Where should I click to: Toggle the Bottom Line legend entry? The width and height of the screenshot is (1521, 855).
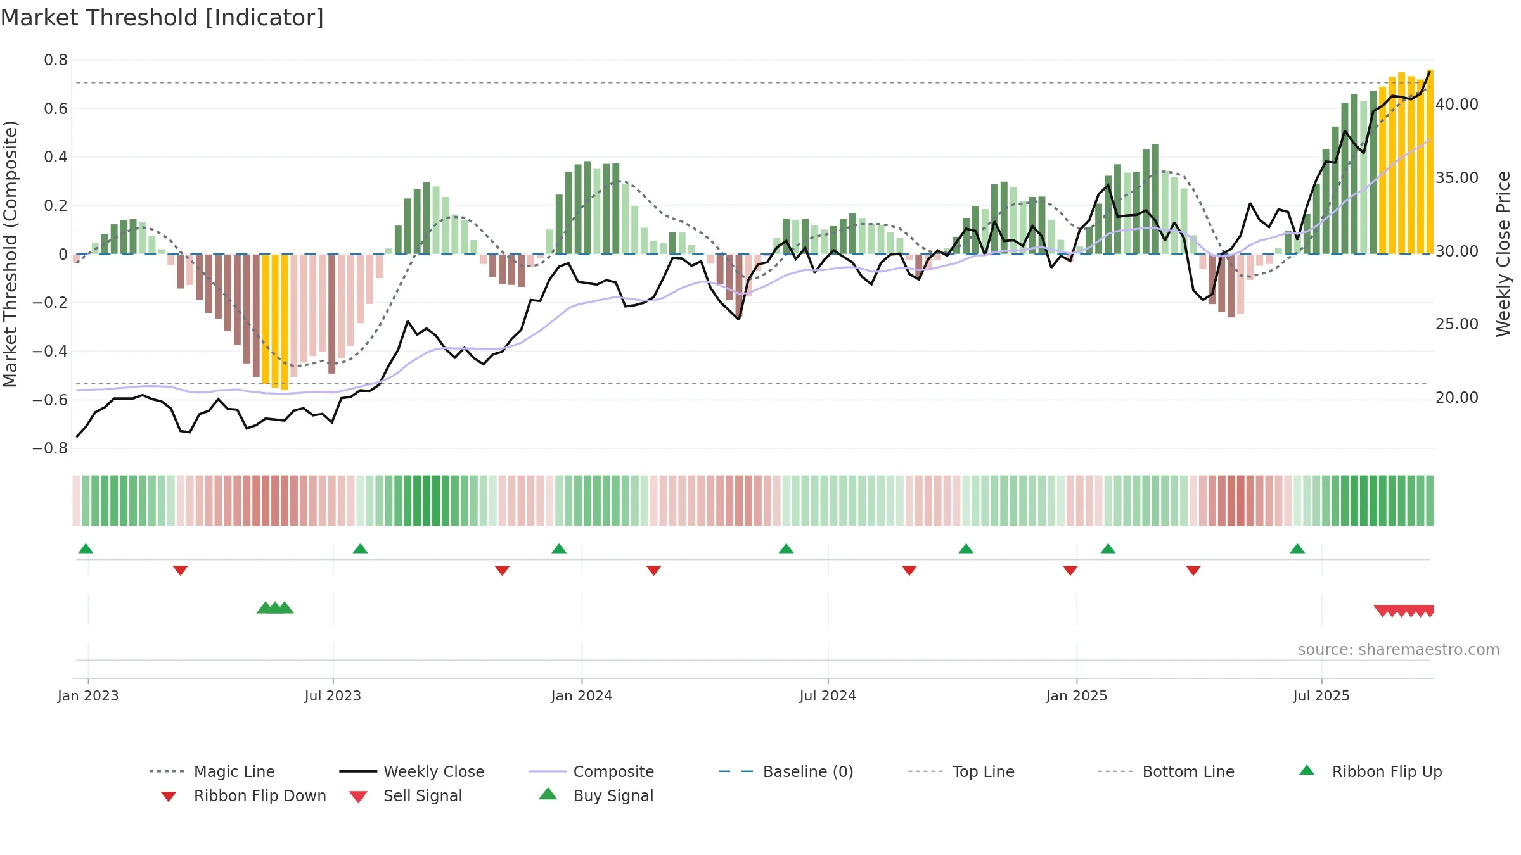click(x=1166, y=771)
